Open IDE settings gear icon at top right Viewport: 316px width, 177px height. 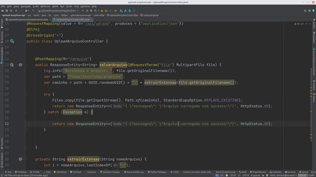pyautogui.click(x=310, y=11)
